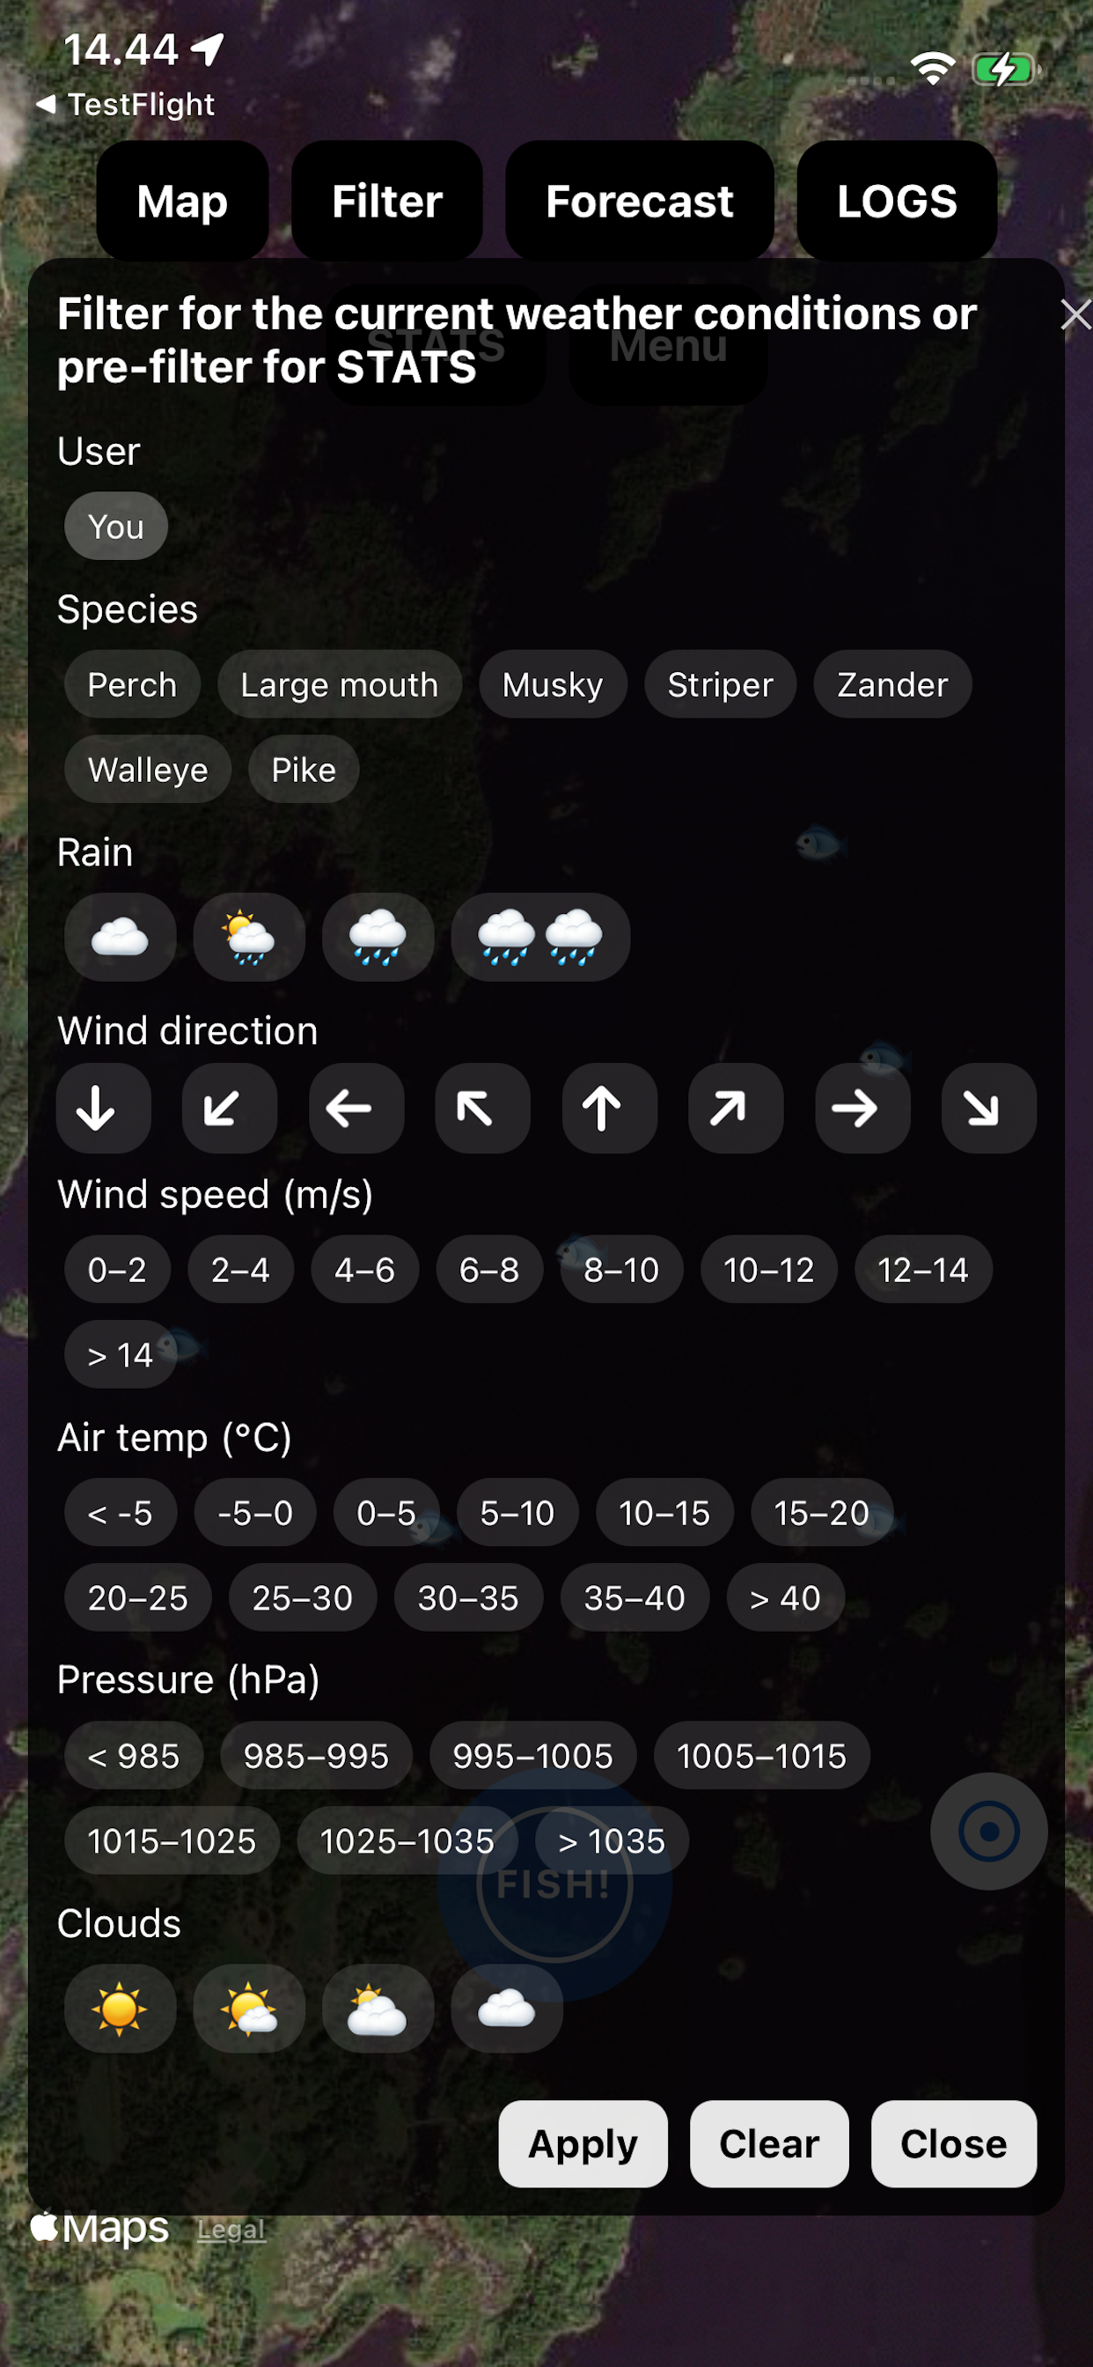The image size is (1093, 2367).
Task: Open the Forecast tab
Action: 639,200
